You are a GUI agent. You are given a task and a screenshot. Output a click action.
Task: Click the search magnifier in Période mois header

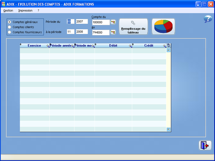pos(93,46)
